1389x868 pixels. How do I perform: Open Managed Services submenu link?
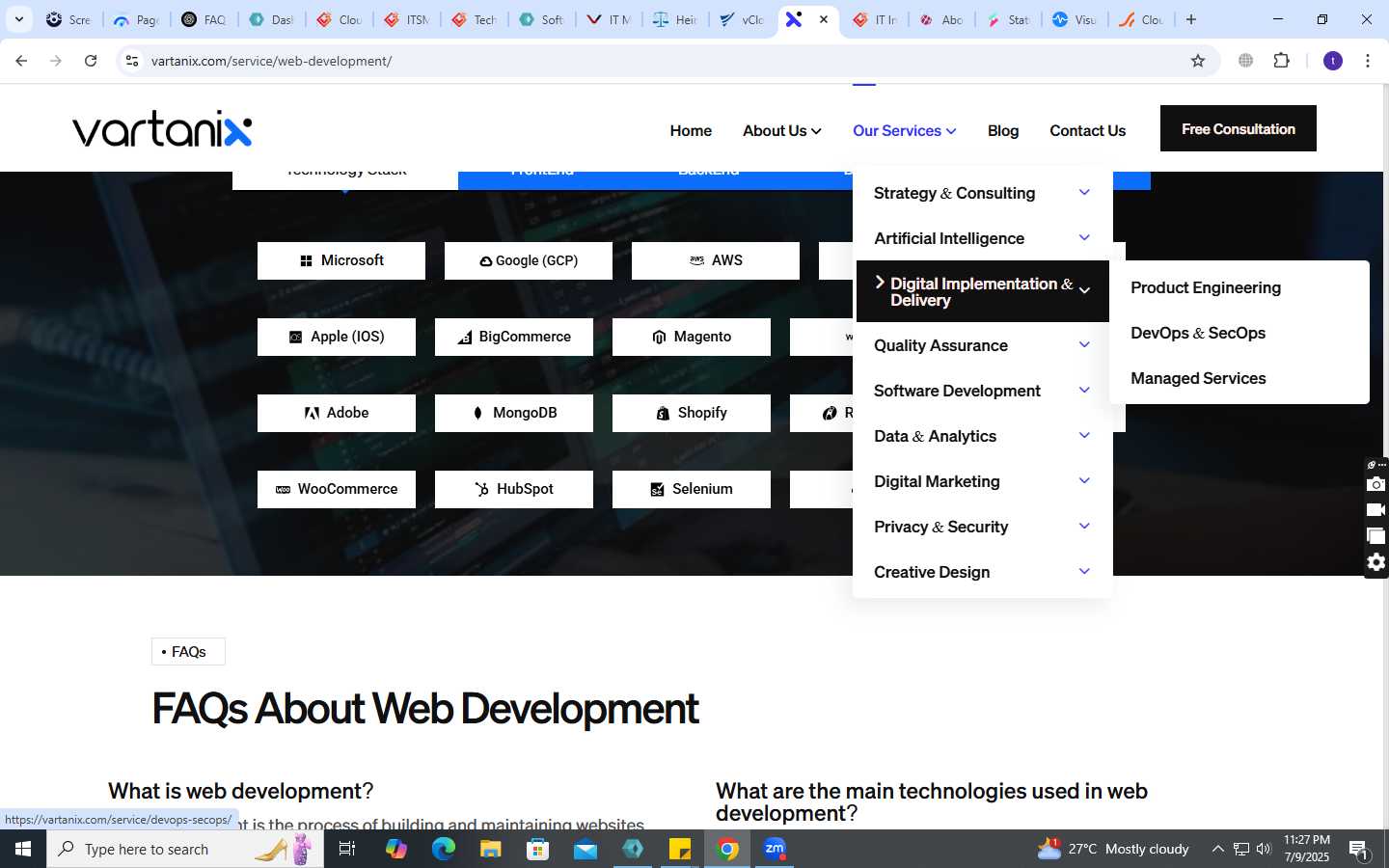[x=1198, y=378]
